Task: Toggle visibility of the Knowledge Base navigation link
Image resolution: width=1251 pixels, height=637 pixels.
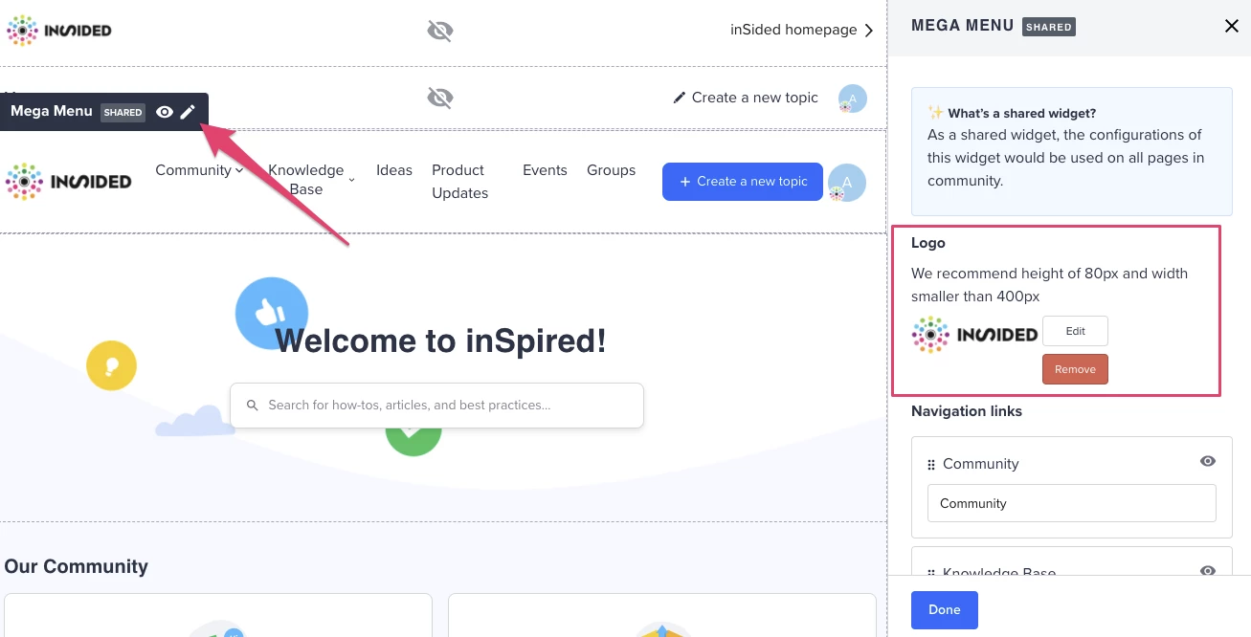Action: pos(1207,570)
